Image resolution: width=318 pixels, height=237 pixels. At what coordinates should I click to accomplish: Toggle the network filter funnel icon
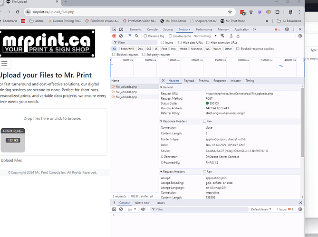[130, 36]
